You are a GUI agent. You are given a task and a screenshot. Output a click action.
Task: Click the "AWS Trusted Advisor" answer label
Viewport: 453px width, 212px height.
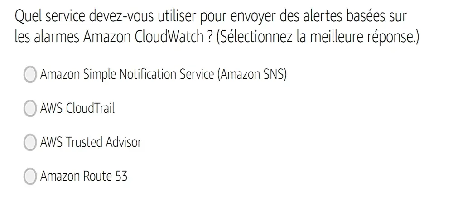pos(91,142)
